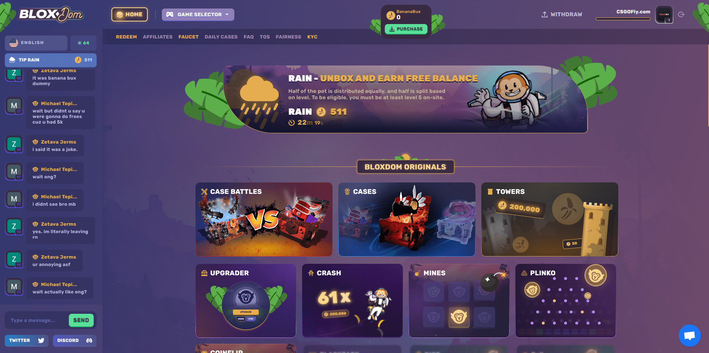Click the green Purchase button

tap(406, 29)
